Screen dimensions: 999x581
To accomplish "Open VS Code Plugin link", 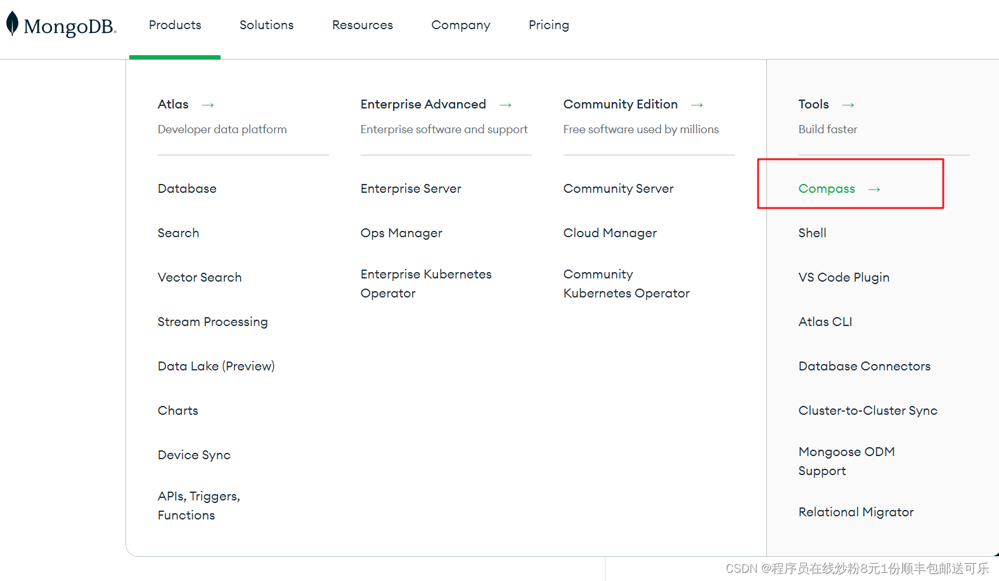I will click(x=844, y=278).
